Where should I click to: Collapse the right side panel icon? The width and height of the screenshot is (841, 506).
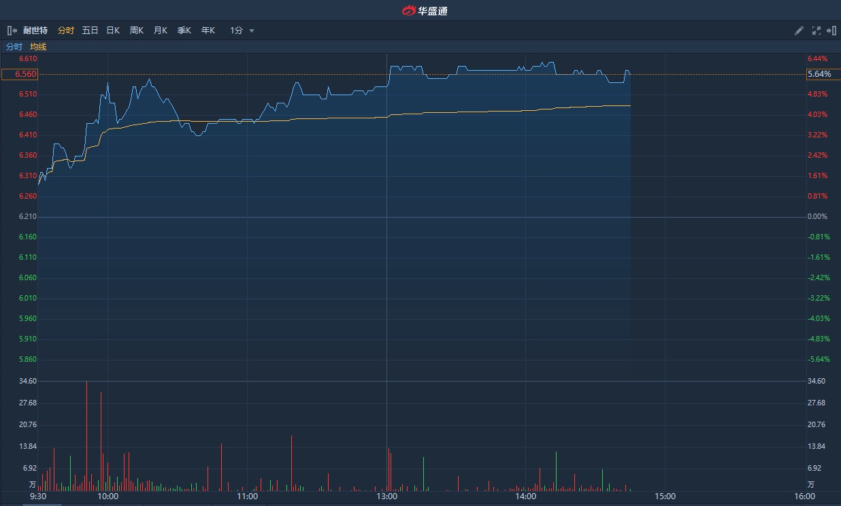831,31
